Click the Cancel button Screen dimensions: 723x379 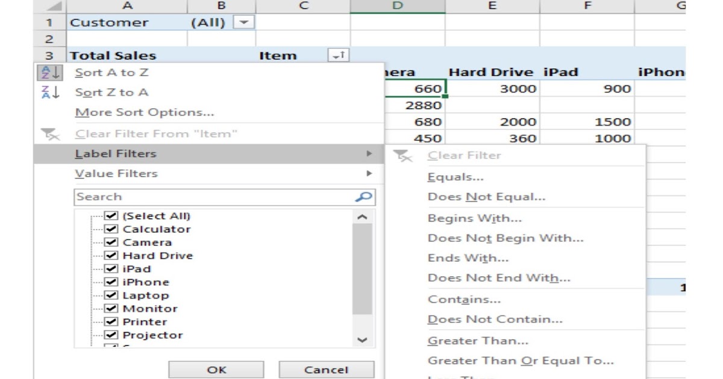pos(326,369)
